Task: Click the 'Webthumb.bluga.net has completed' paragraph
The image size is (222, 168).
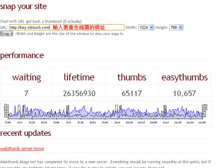Action: (106, 164)
